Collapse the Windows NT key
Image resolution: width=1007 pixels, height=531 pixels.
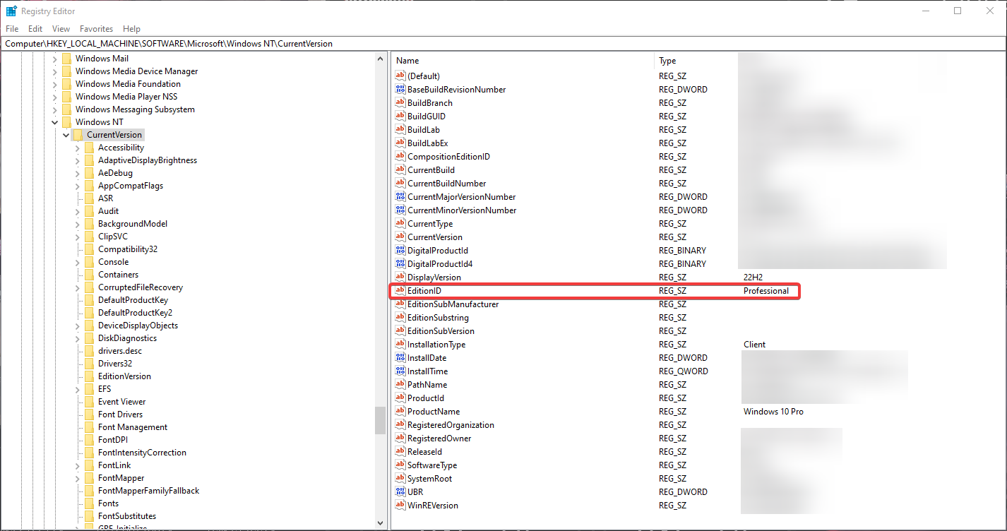54,122
